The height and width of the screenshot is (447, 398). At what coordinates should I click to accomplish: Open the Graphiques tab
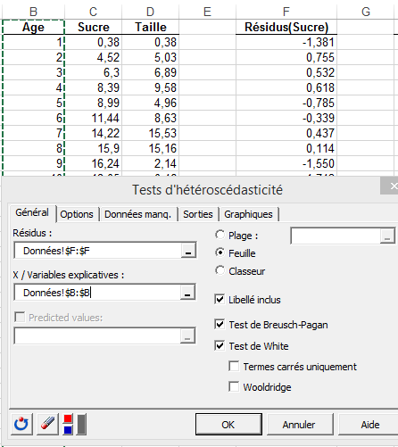(x=249, y=214)
